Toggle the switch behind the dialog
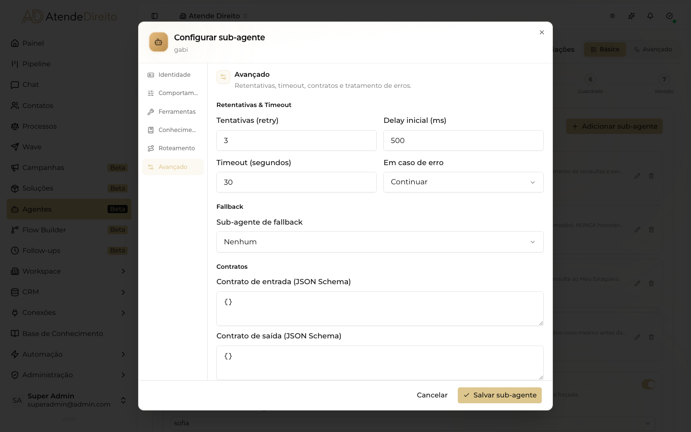The image size is (691, 432). click(648, 384)
